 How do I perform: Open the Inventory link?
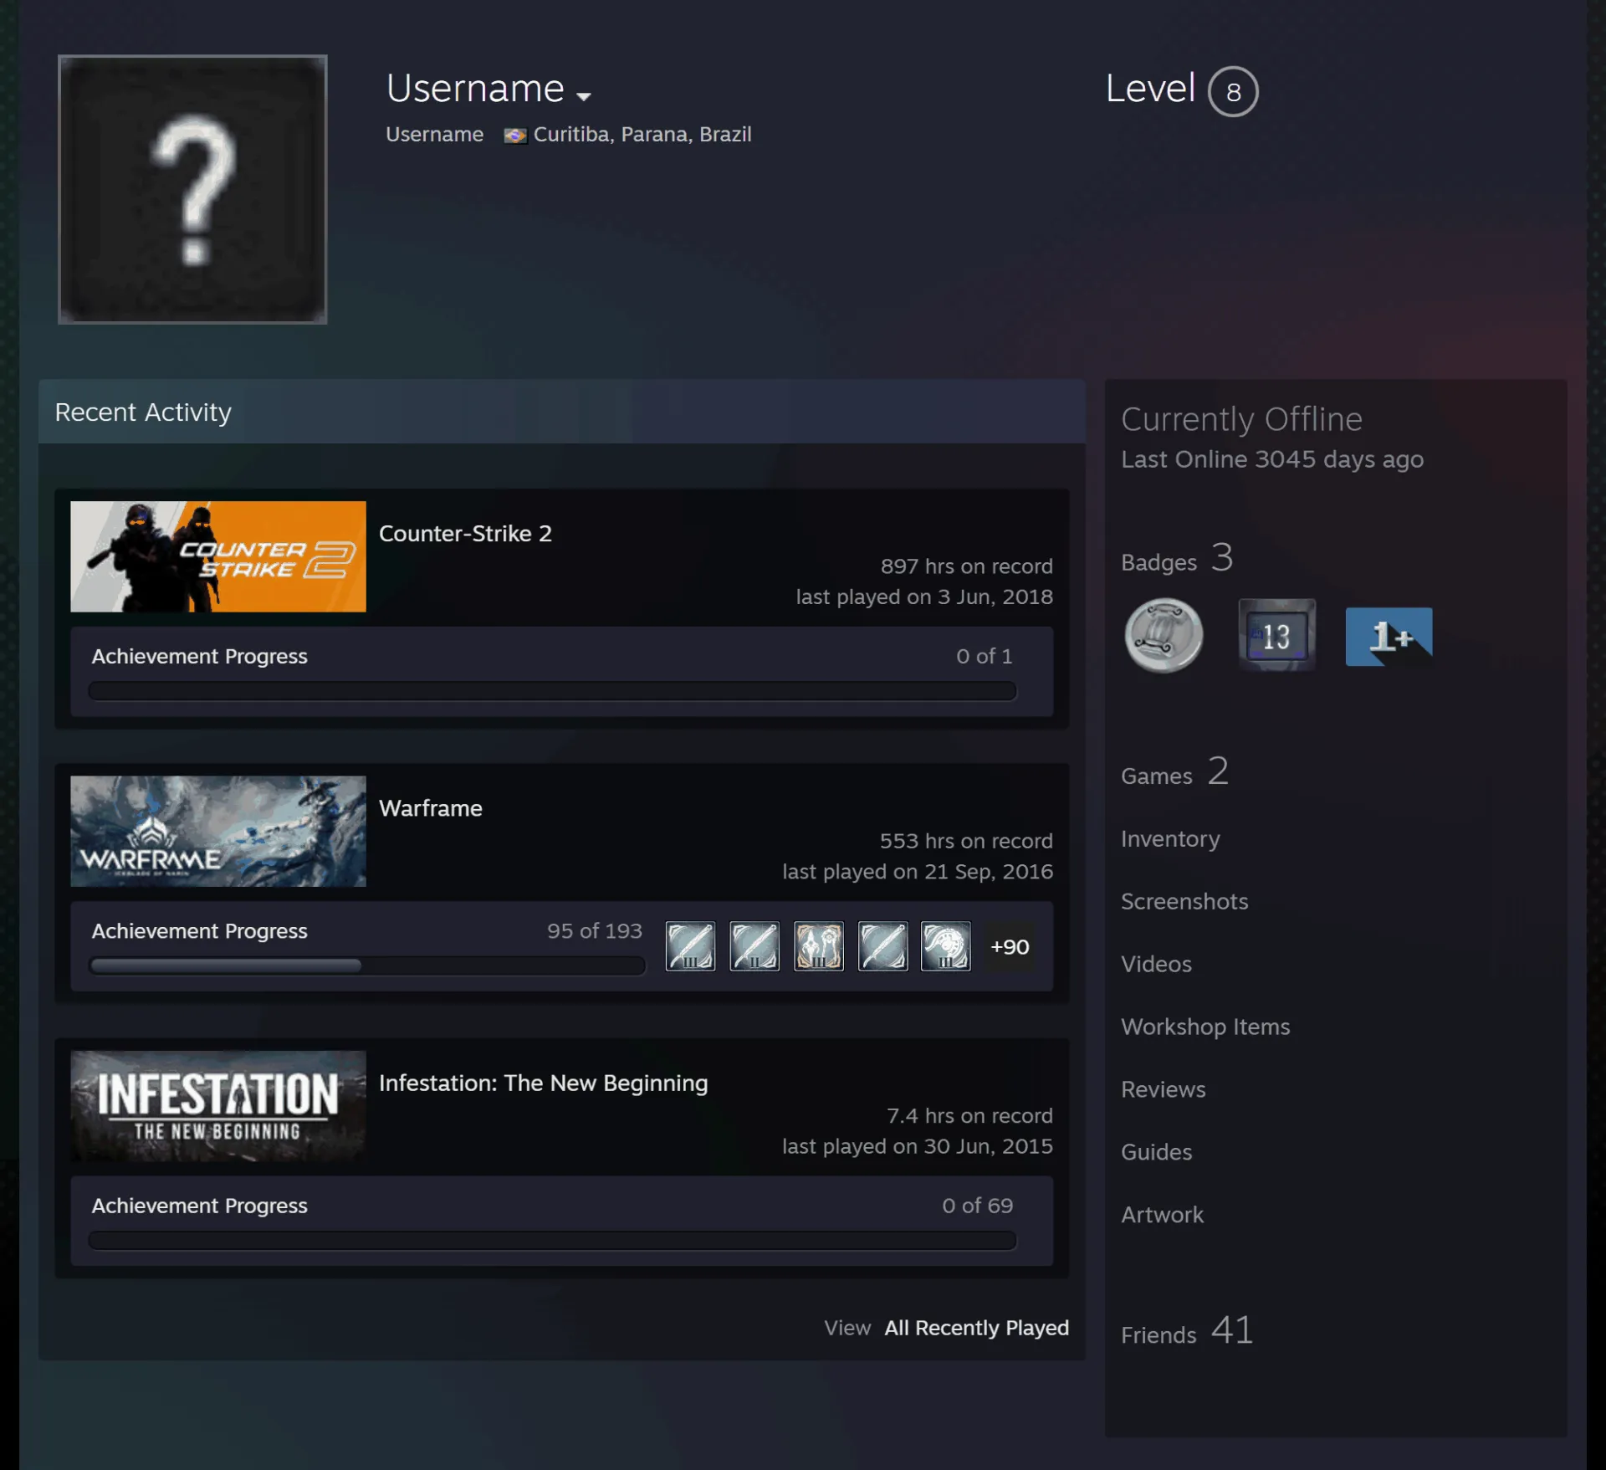tap(1170, 838)
